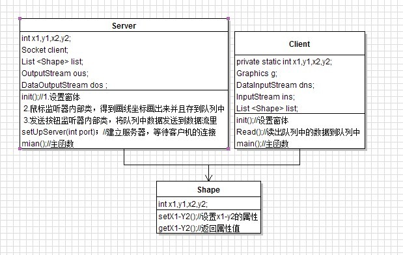Viewport: 403px width, 255px height.
Task: Click Client 'init();//设置窗体' method
Action: click(262, 120)
